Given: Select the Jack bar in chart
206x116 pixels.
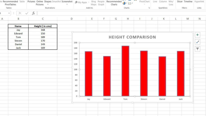Looking at the screenshot, I should 181,74.
